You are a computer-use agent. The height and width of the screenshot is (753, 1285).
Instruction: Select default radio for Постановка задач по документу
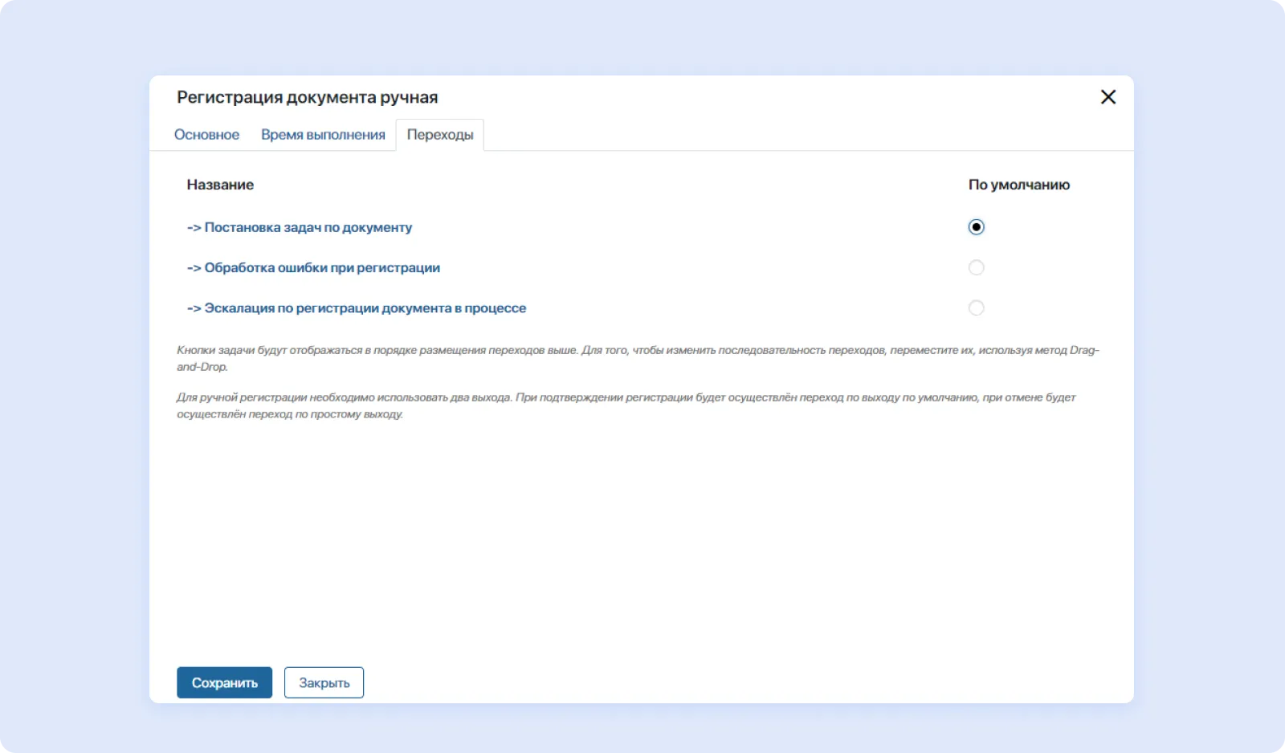point(976,227)
